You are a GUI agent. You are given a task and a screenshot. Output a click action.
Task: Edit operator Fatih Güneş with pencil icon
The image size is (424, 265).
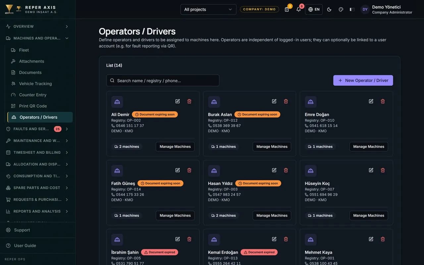[x=178, y=170]
